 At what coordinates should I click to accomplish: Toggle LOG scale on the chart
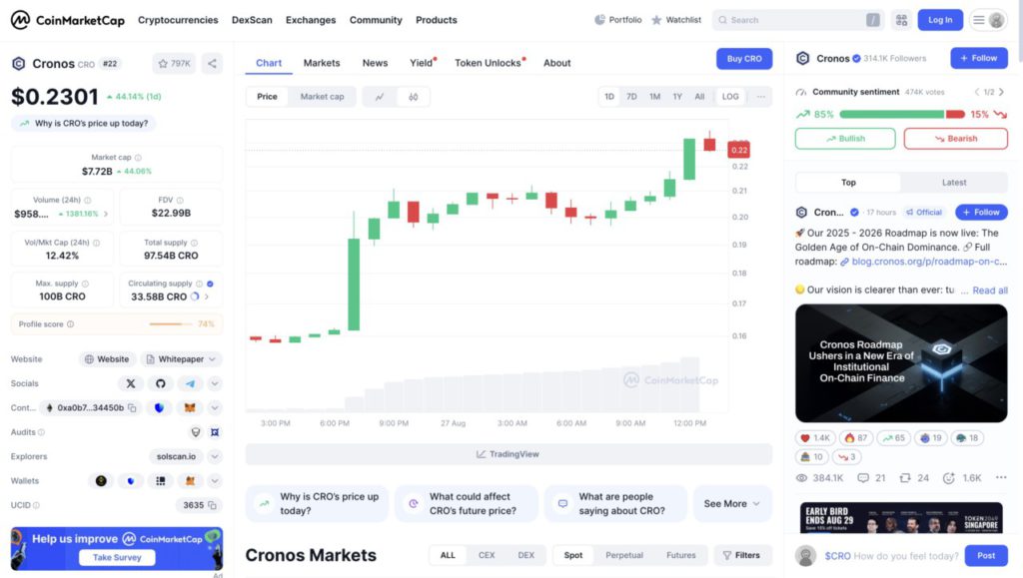[x=730, y=96]
